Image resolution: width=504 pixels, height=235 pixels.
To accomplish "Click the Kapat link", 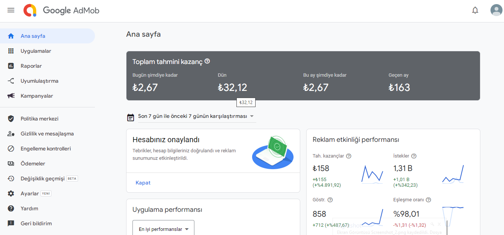I will point(143,183).
